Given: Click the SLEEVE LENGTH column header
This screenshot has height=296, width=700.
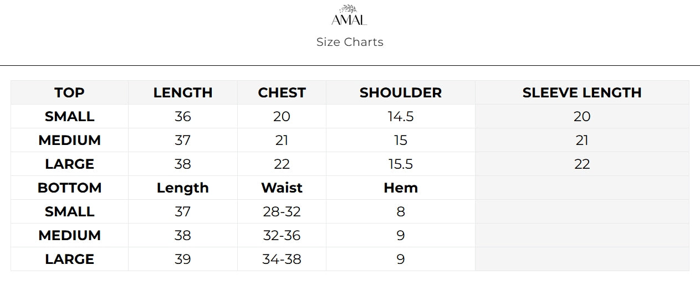Looking at the screenshot, I should pos(581,93).
